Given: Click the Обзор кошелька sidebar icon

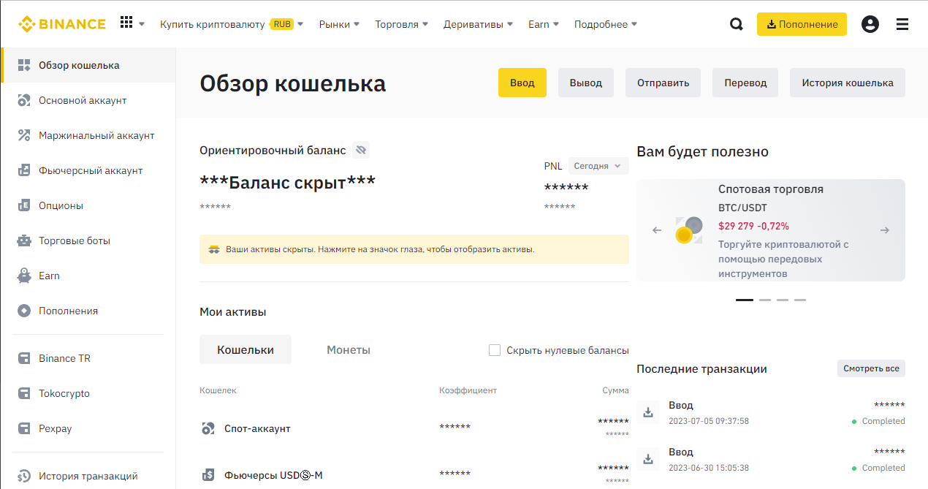Looking at the screenshot, I should [x=24, y=65].
